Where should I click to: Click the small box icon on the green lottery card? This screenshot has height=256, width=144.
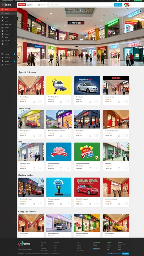click(96, 168)
